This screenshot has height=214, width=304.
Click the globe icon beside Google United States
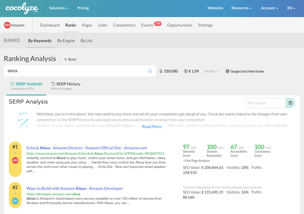click(x=227, y=71)
